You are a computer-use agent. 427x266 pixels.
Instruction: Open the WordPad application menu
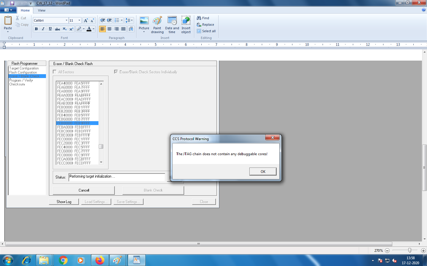pos(9,10)
